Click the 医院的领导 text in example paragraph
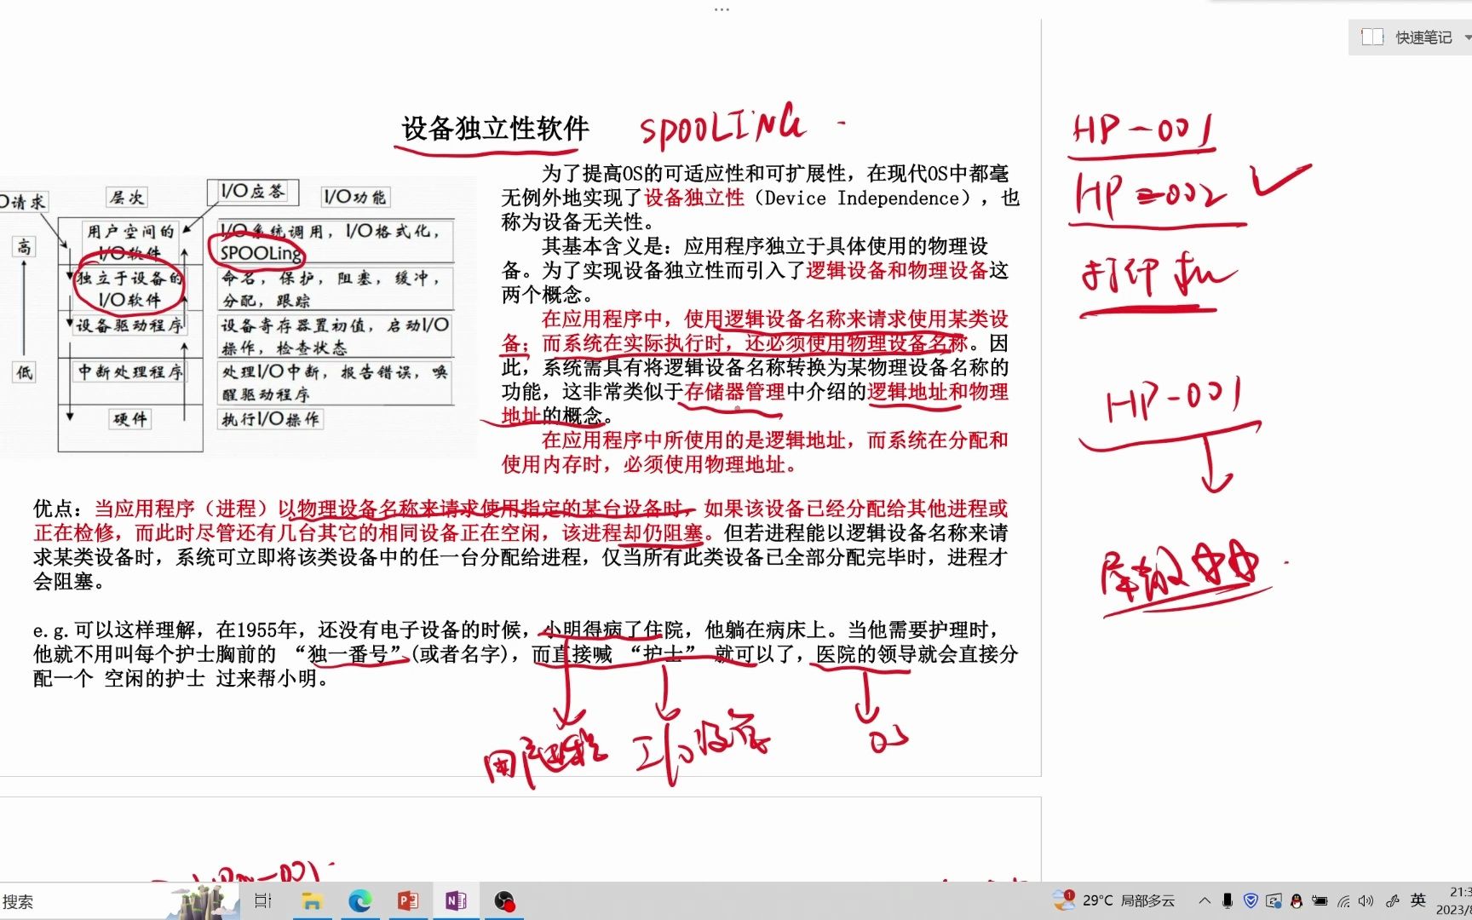Viewport: 1472px width, 920px height. 867,654
